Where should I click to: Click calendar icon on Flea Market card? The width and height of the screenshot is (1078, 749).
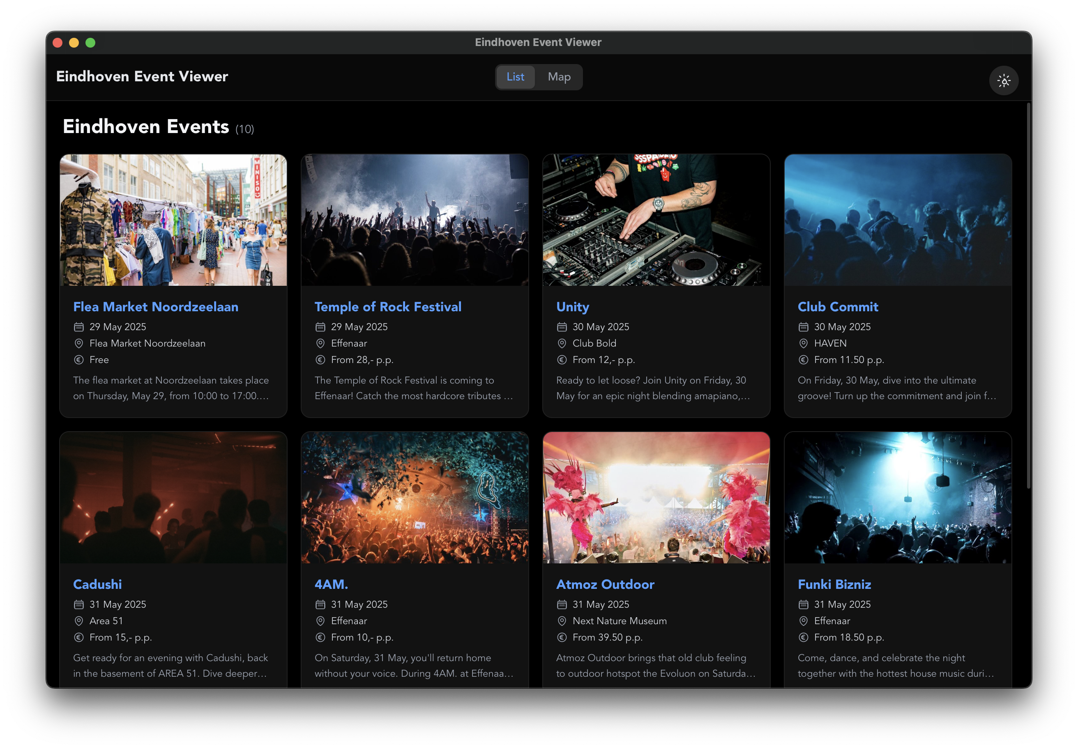[79, 326]
